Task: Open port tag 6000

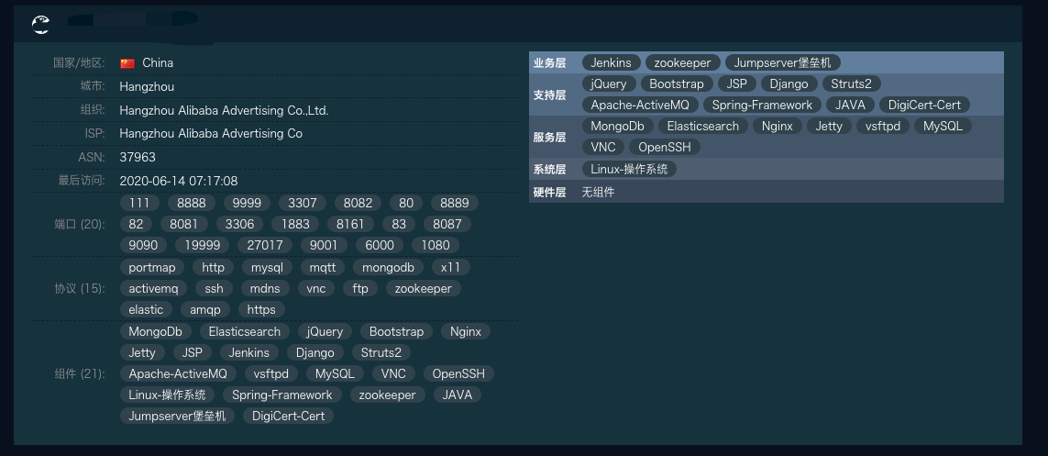Action: (380, 245)
